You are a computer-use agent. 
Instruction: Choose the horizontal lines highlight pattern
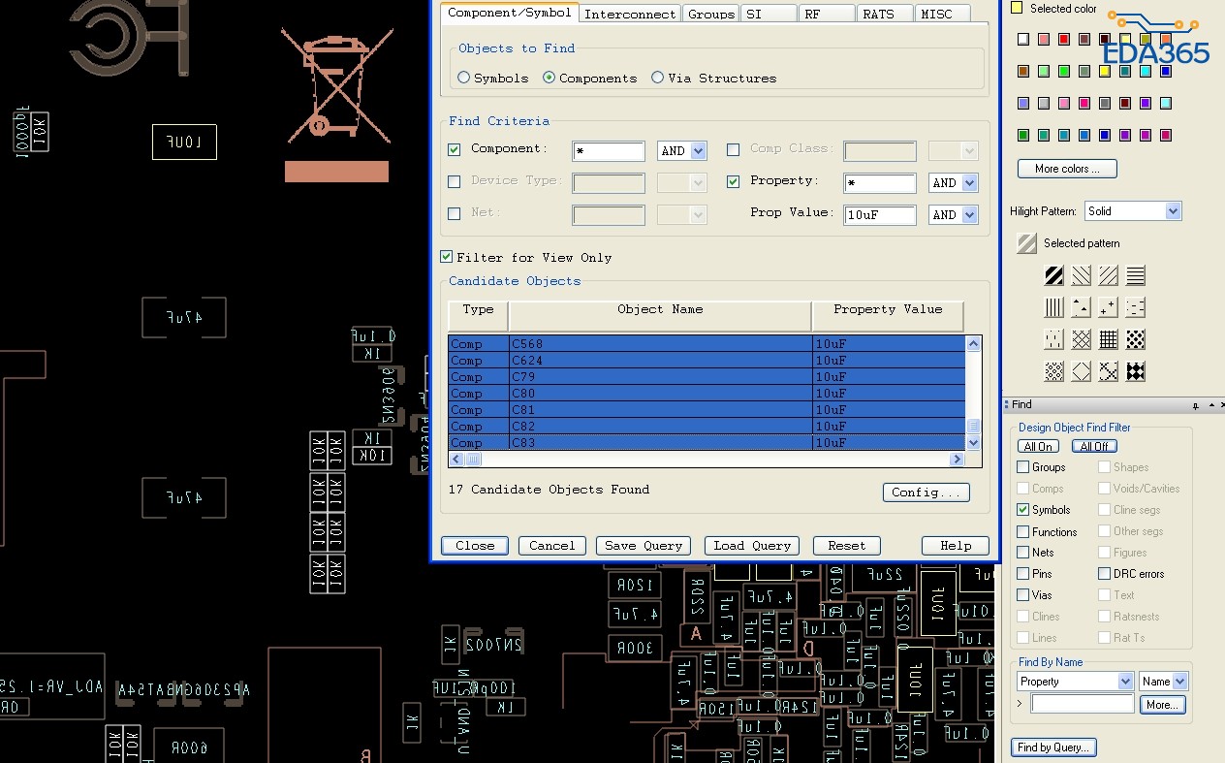(x=1136, y=276)
